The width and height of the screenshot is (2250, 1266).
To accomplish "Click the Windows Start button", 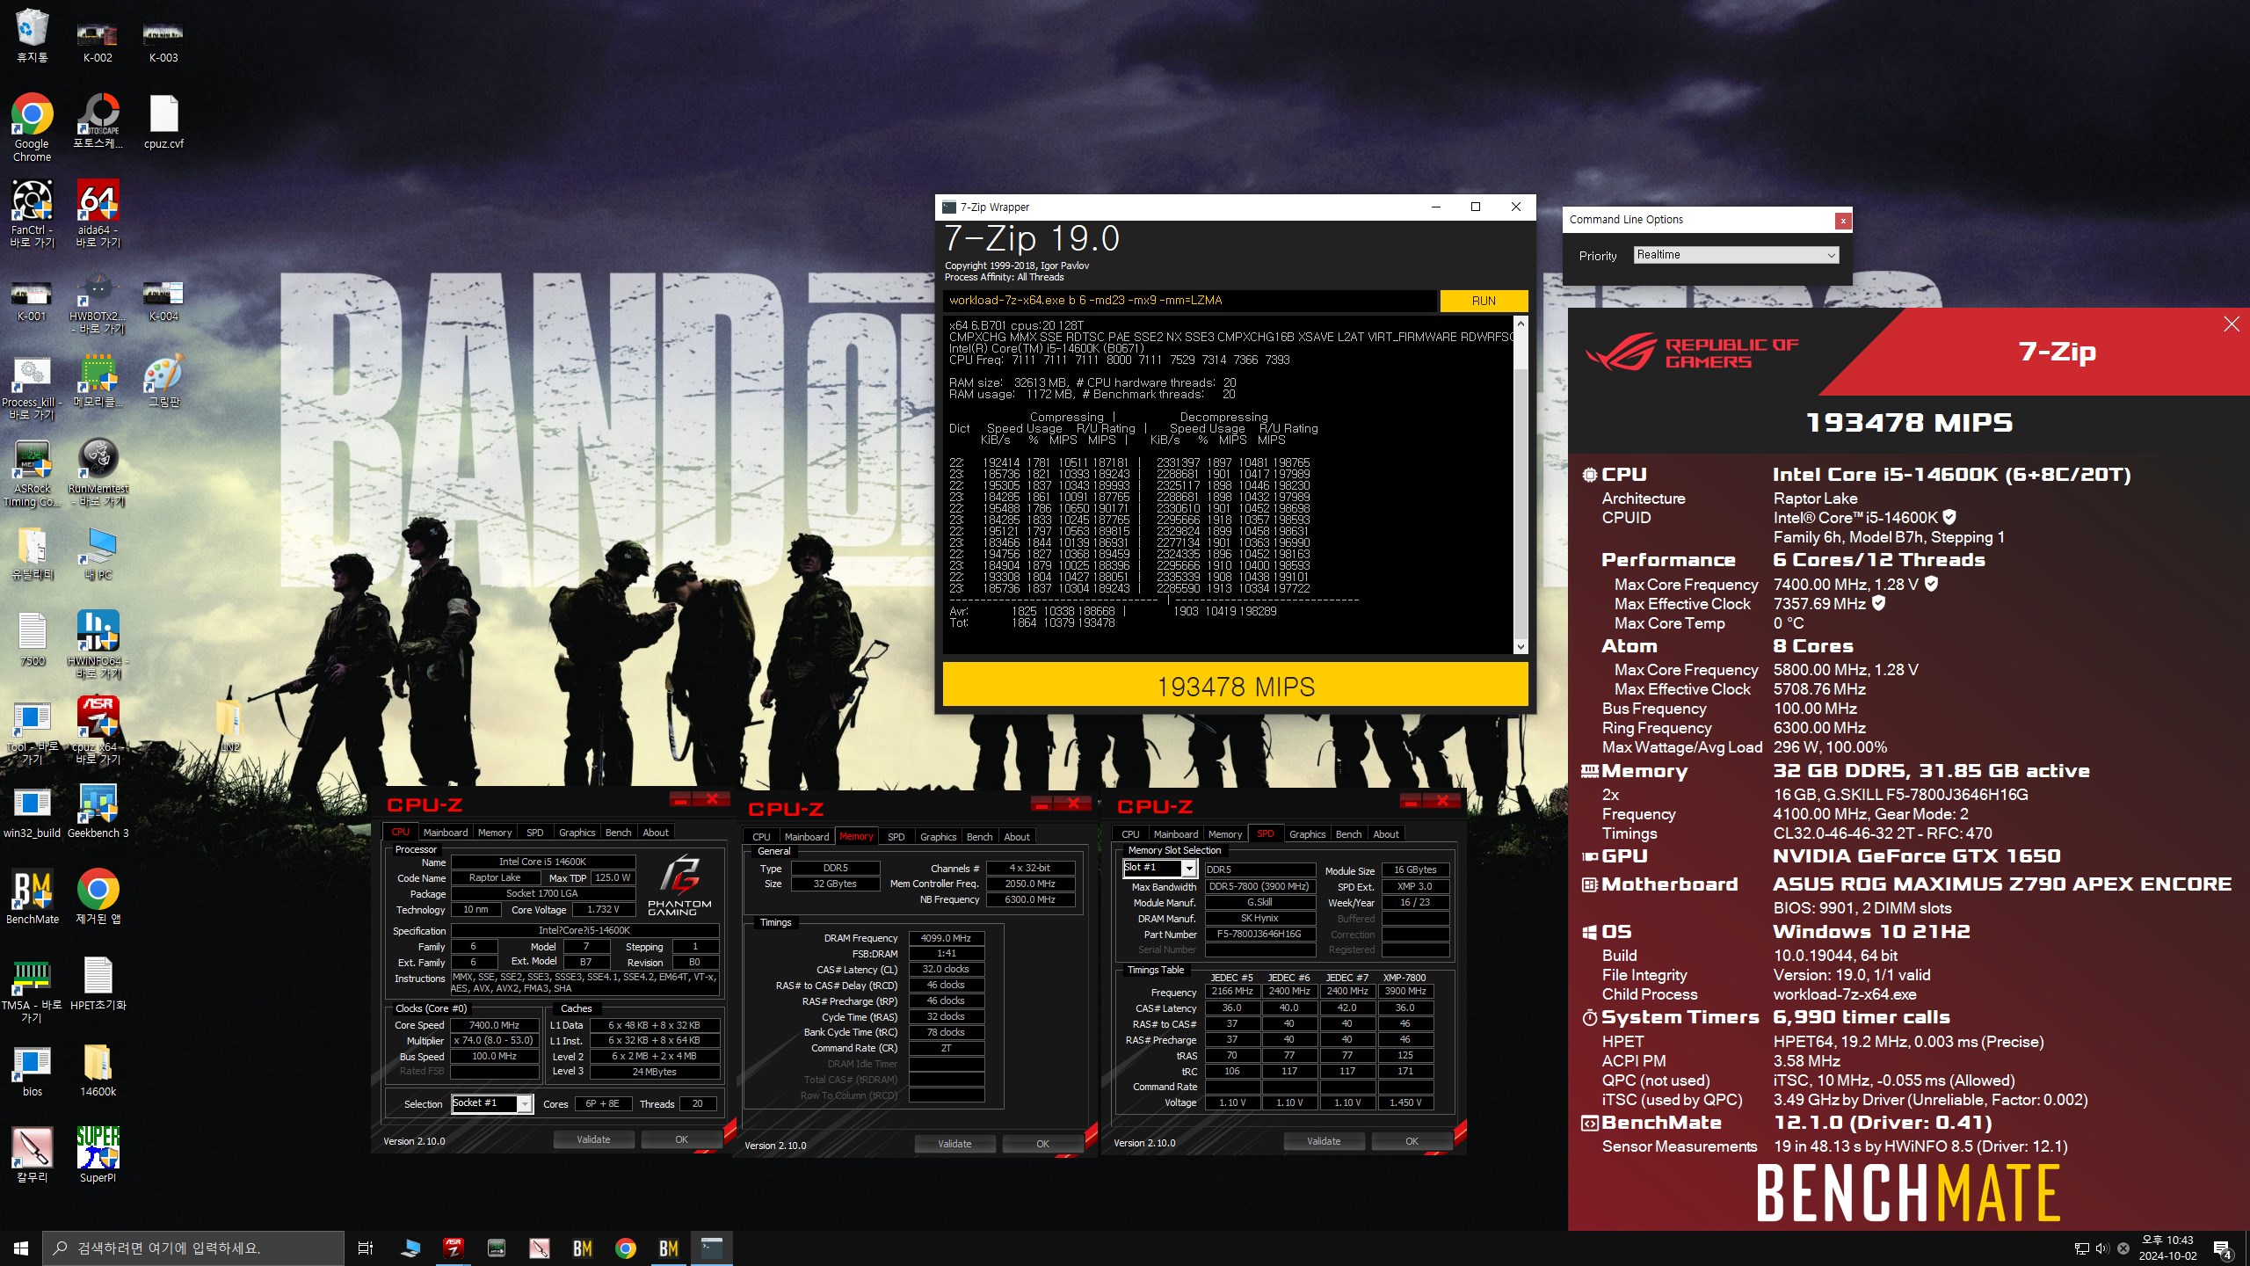I will pyautogui.click(x=21, y=1248).
